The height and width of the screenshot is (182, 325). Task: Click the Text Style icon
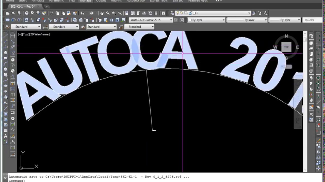click(x=7, y=27)
